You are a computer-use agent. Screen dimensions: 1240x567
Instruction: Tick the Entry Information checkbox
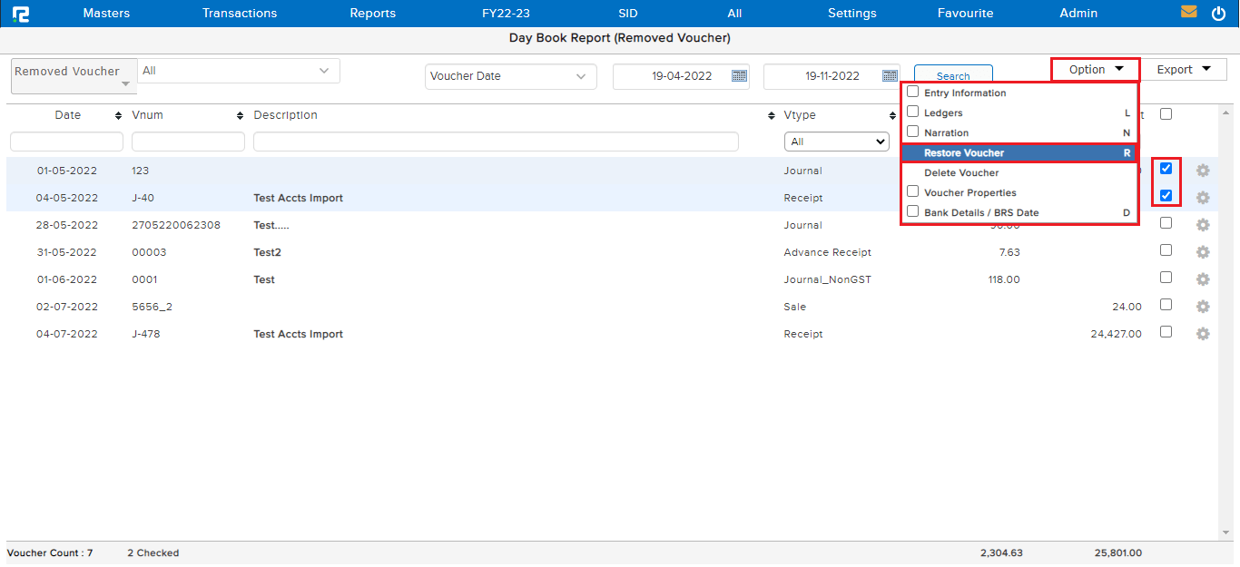click(913, 92)
